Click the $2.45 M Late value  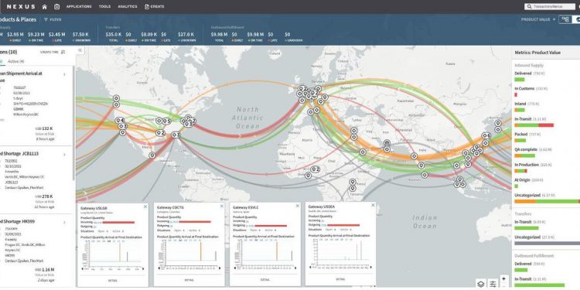pyautogui.click(x=56, y=34)
